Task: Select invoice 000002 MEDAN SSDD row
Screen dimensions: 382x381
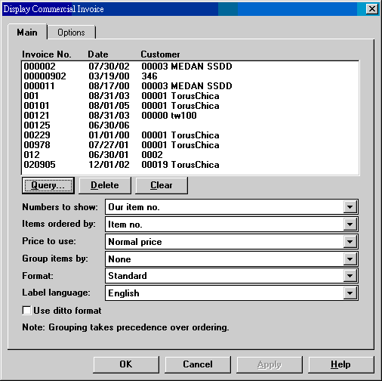Action: pyautogui.click(x=190, y=67)
